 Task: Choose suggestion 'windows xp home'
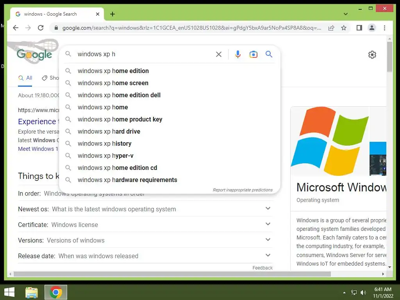pos(170,107)
